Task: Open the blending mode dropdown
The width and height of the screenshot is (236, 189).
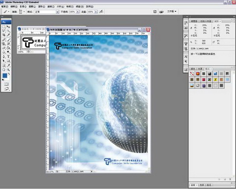Action: [x=47, y=12]
